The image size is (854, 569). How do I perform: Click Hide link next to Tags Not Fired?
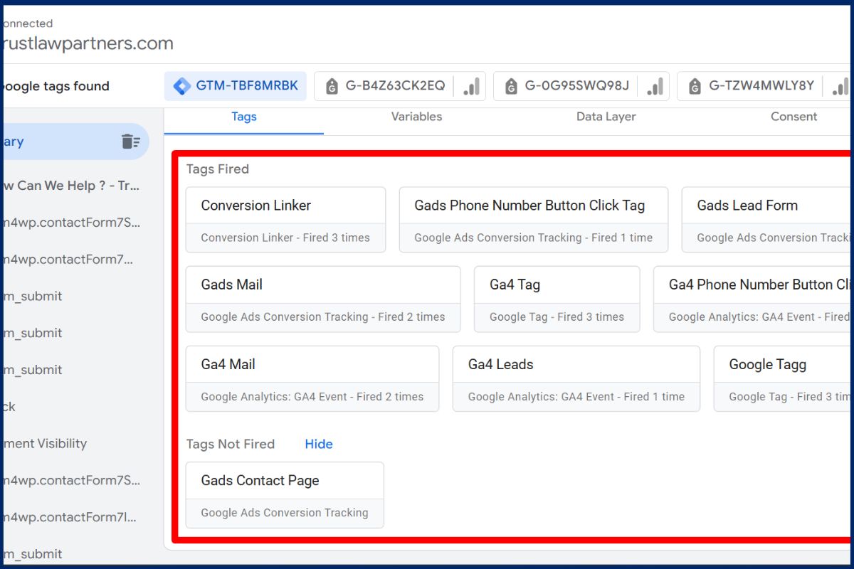pyautogui.click(x=319, y=445)
